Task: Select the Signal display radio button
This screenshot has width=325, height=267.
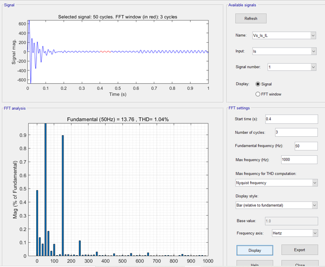Action: (x=257, y=84)
